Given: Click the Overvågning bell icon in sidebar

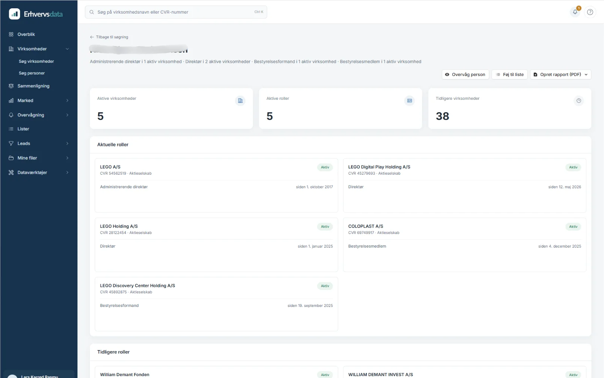Looking at the screenshot, I should (11, 115).
